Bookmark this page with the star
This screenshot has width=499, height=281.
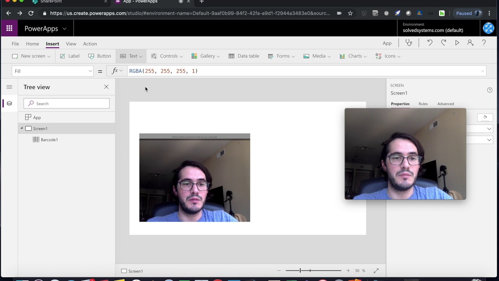(350, 13)
